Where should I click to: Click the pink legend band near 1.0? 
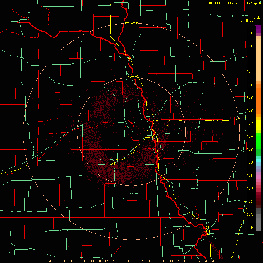click(x=258, y=177)
